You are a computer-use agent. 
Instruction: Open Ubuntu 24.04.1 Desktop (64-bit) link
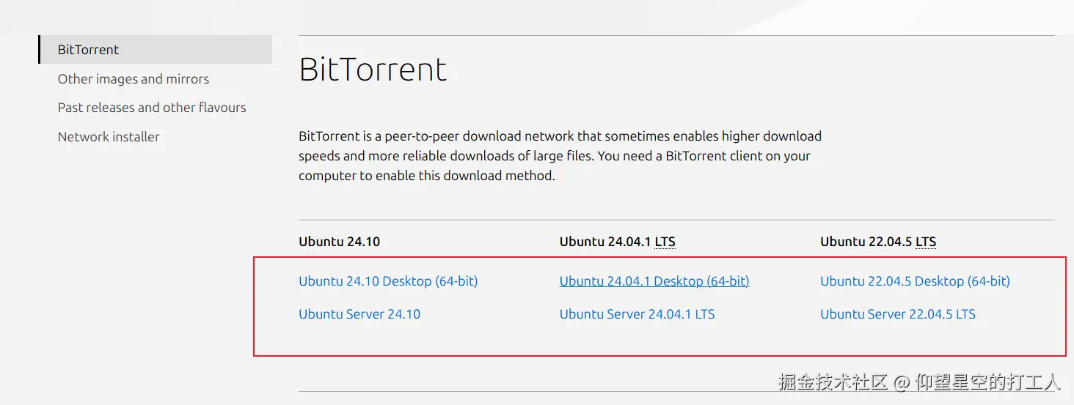tap(654, 281)
